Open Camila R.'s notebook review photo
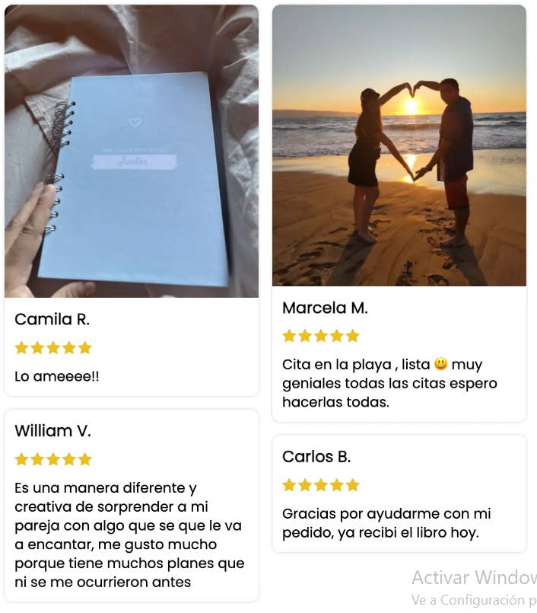The width and height of the screenshot is (537, 613). click(x=132, y=151)
